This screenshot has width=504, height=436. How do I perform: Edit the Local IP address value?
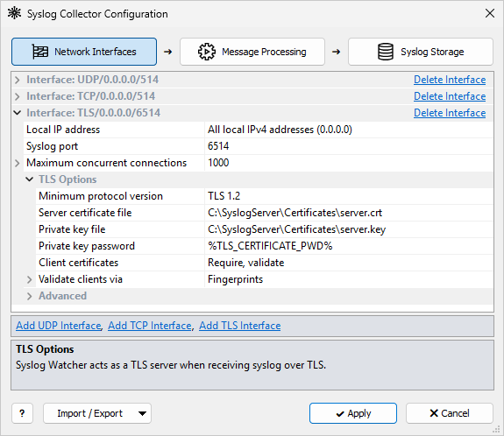(349, 130)
